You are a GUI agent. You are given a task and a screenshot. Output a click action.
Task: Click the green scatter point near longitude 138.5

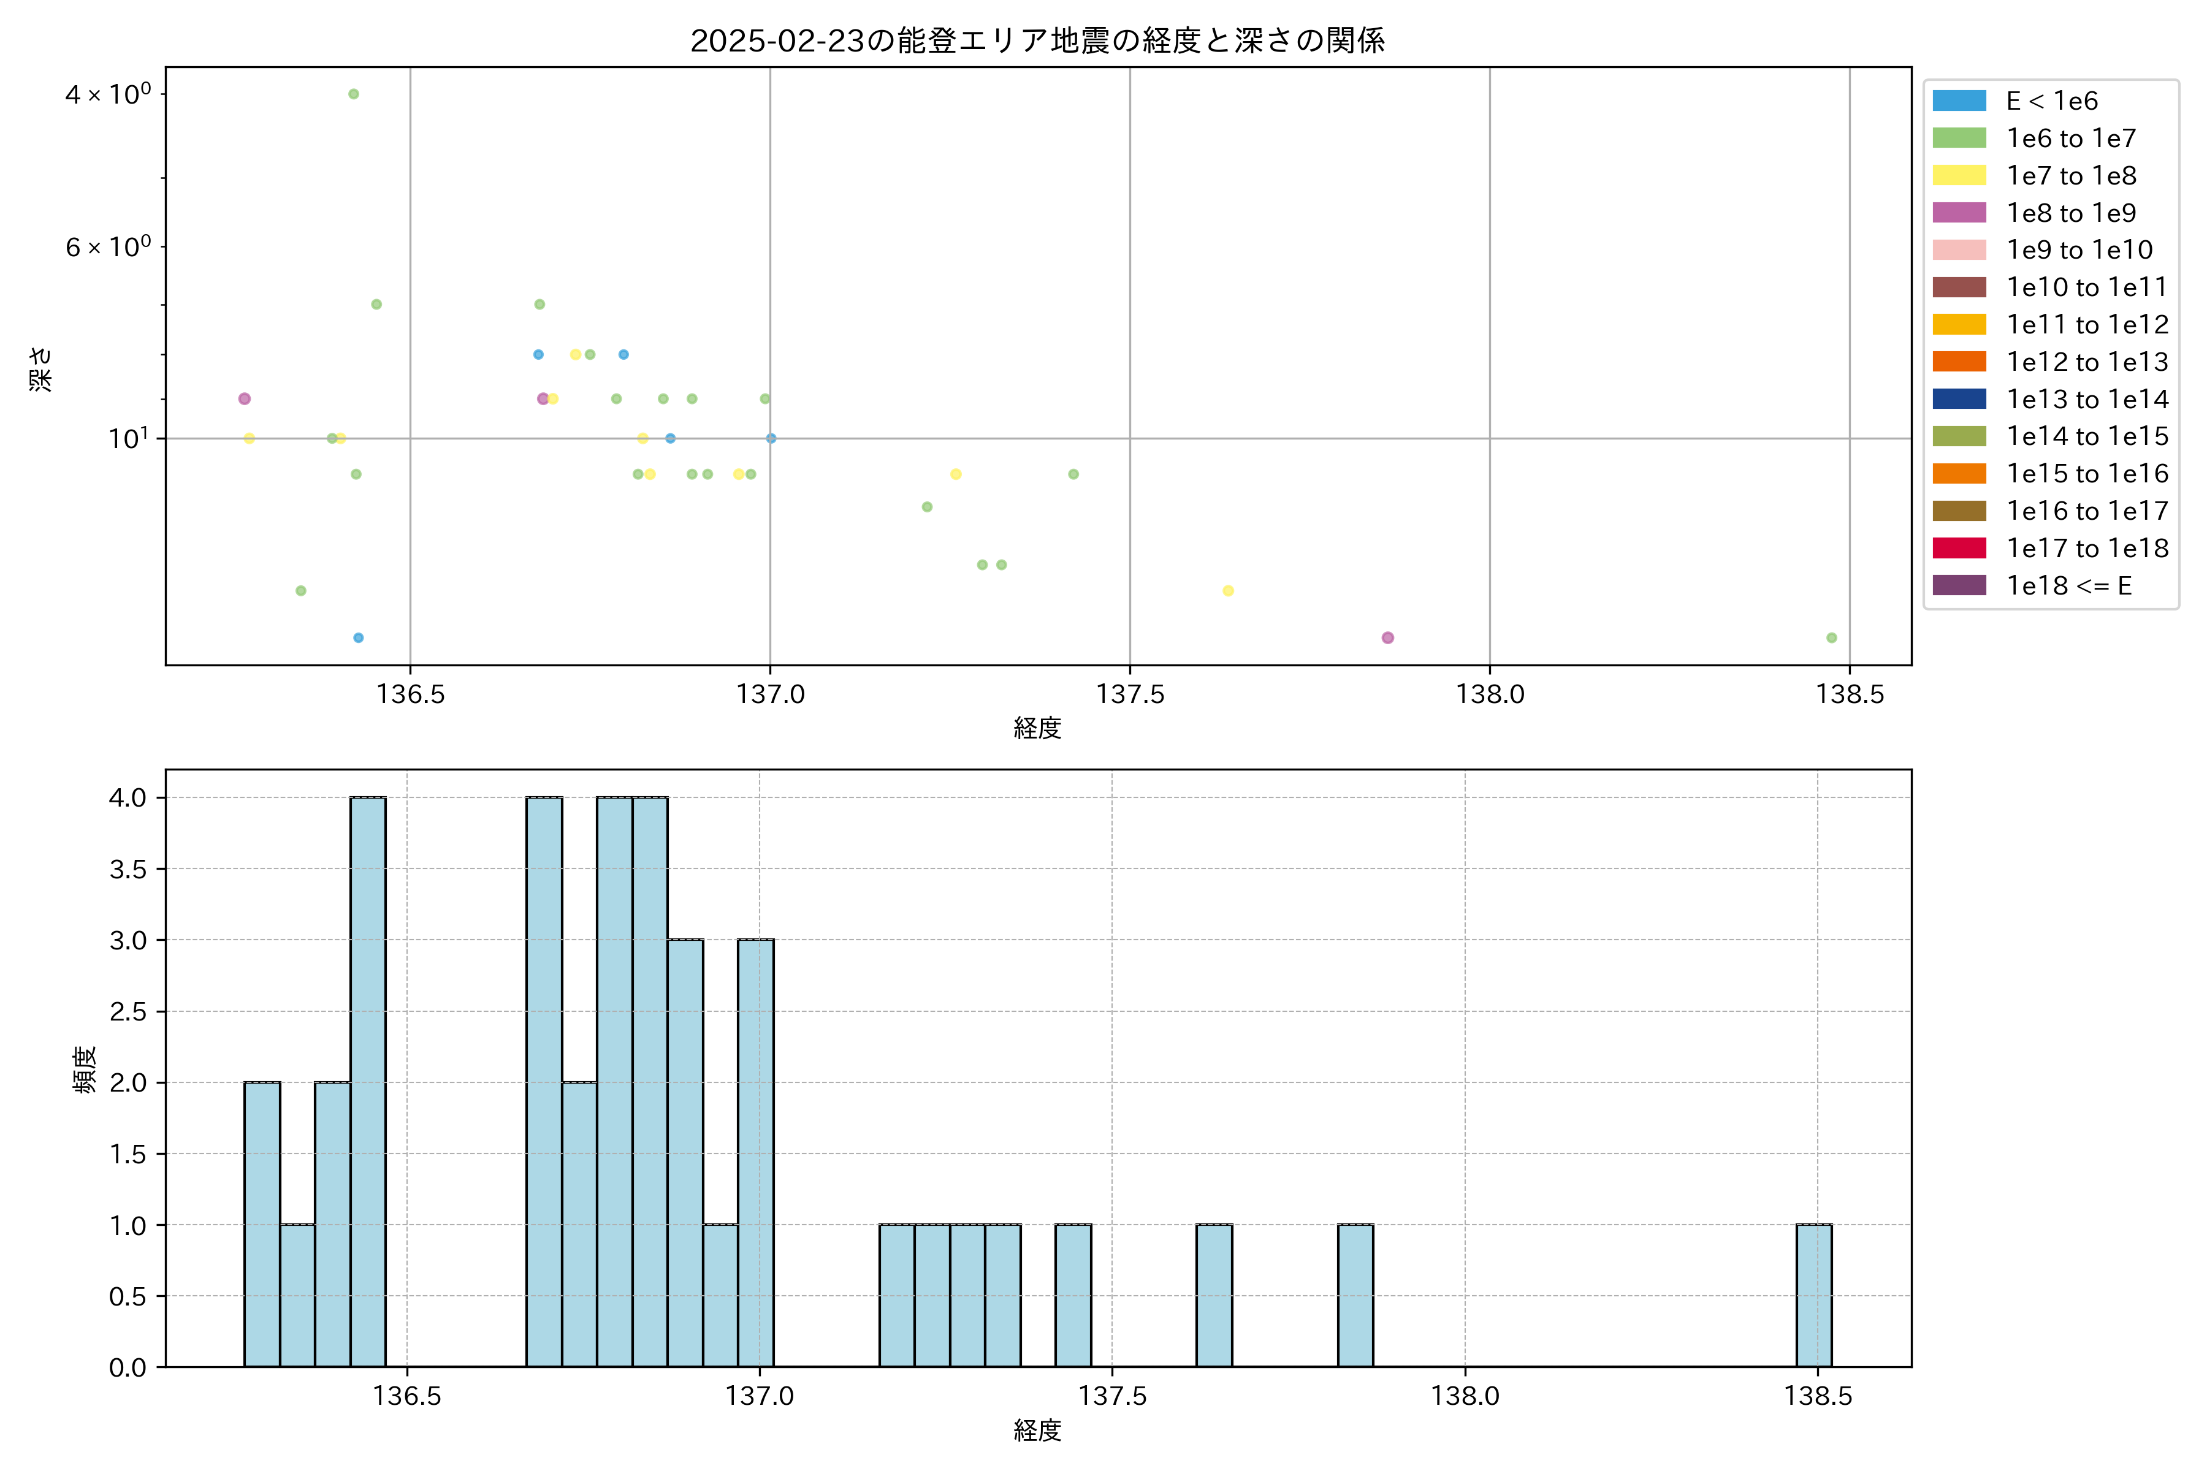[1832, 638]
